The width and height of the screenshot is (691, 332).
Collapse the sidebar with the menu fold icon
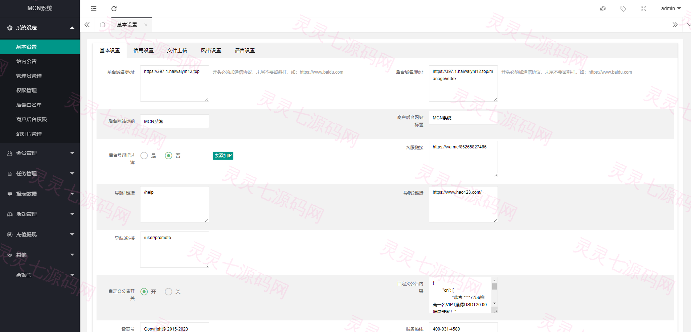[94, 9]
